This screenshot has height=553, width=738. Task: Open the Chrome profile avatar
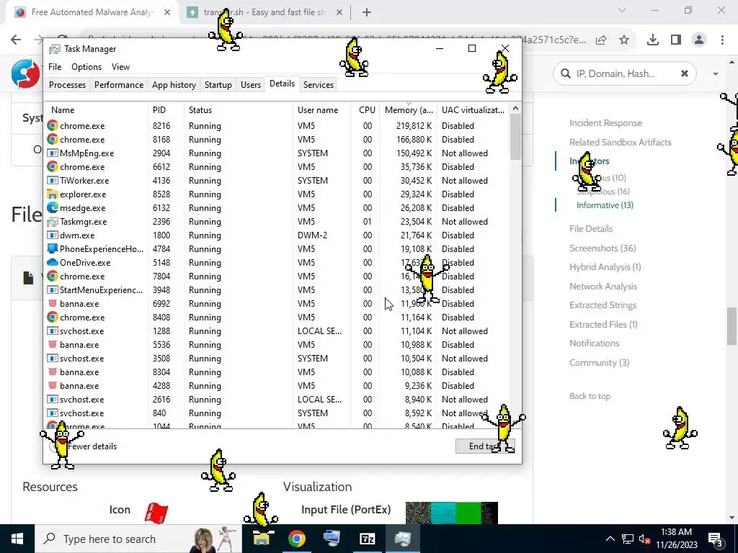(x=699, y=40)
